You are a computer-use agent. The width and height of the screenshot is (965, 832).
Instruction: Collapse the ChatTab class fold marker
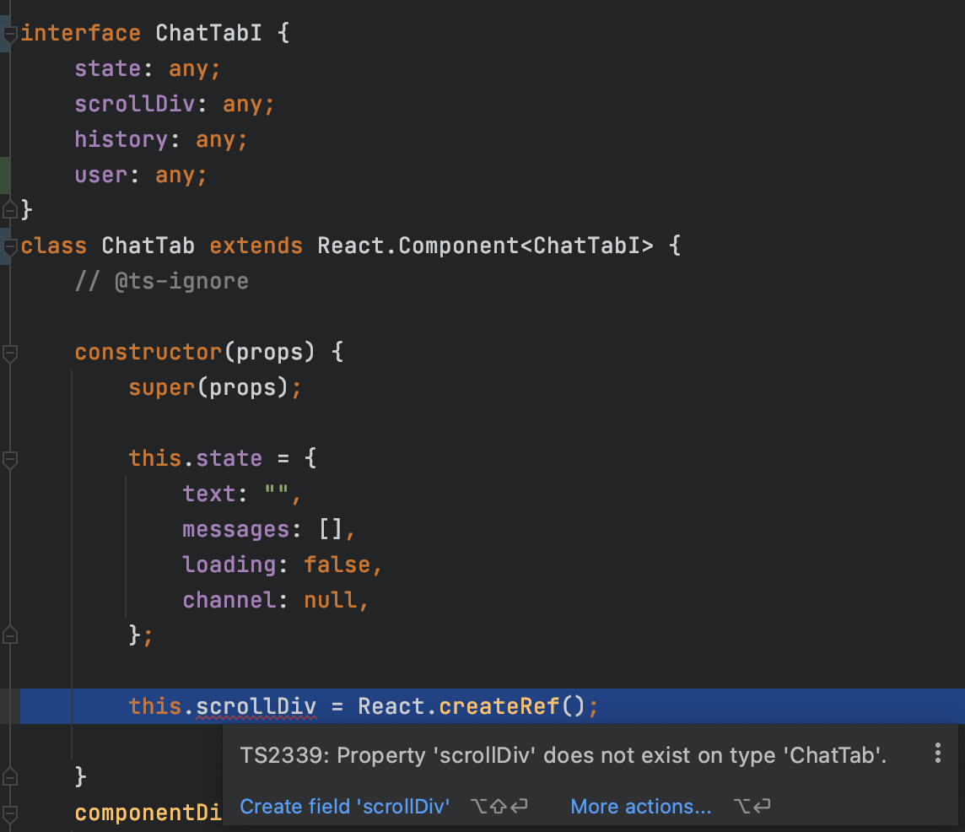10,247
